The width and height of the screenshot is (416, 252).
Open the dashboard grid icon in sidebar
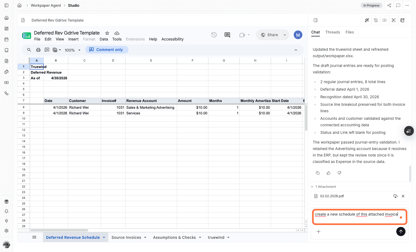pos(6,29)
